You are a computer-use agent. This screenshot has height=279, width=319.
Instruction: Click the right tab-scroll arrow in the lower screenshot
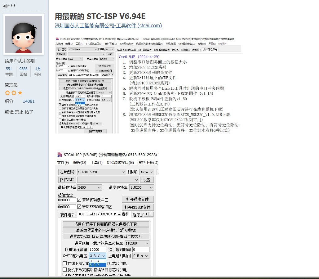[151, 214]
